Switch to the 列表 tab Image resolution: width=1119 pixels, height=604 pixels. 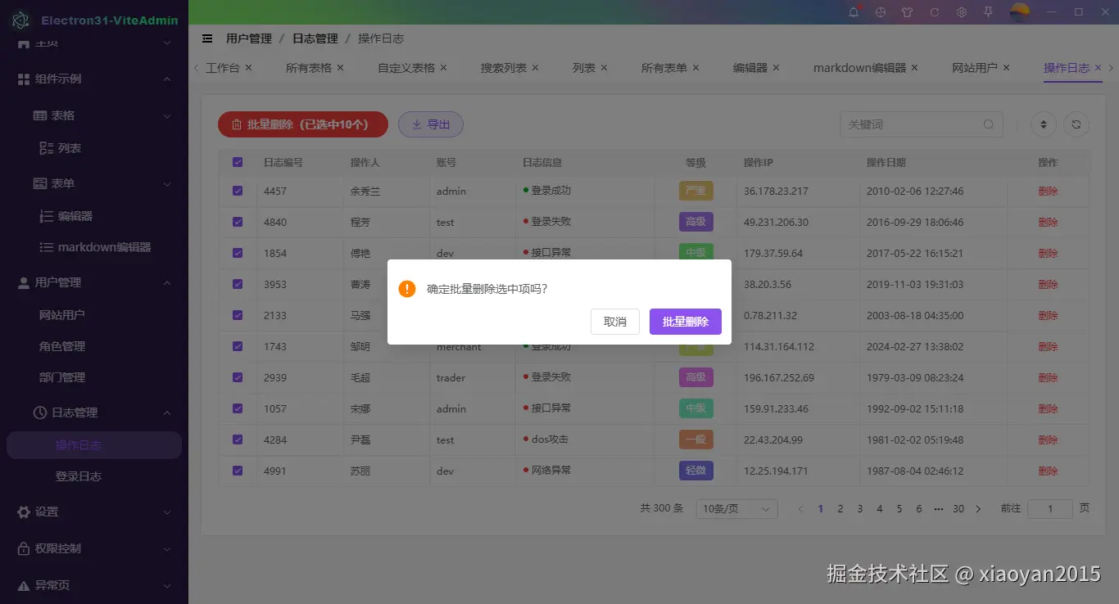584,68
